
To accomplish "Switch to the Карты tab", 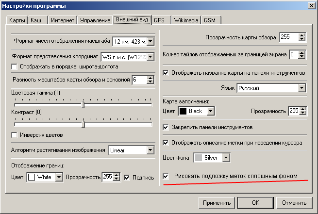I will pyautogui.click(x=17, y=20).
